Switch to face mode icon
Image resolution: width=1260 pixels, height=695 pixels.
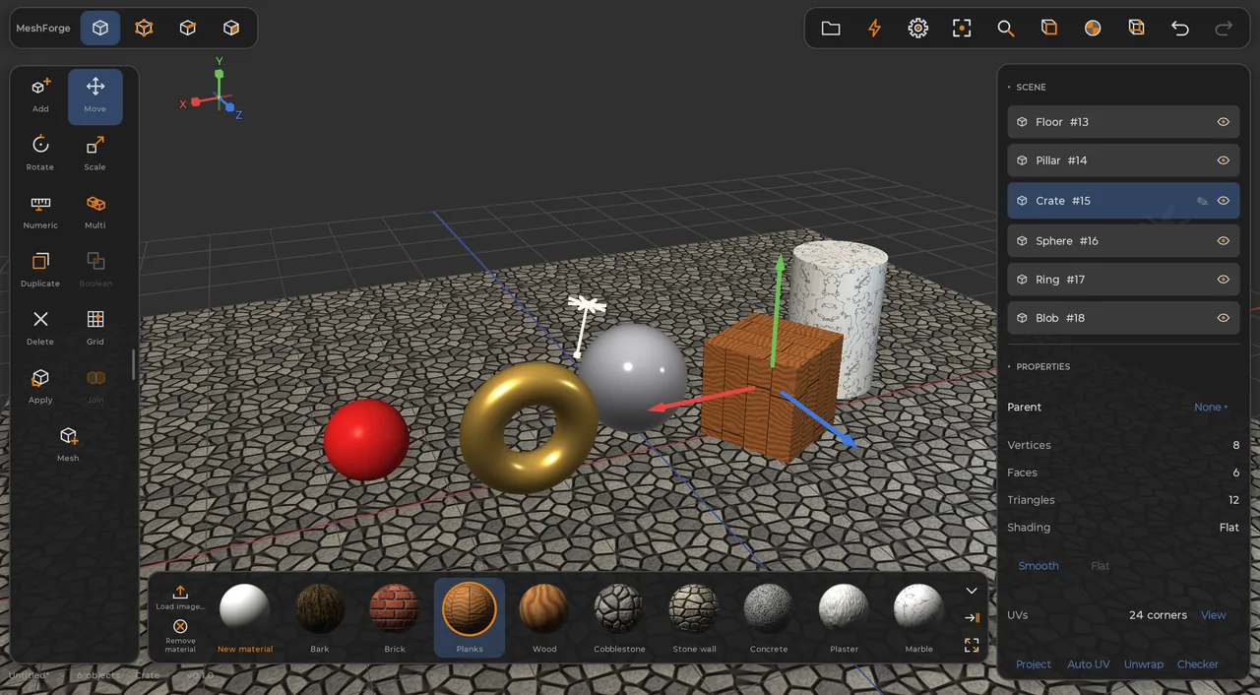point(231,29)
